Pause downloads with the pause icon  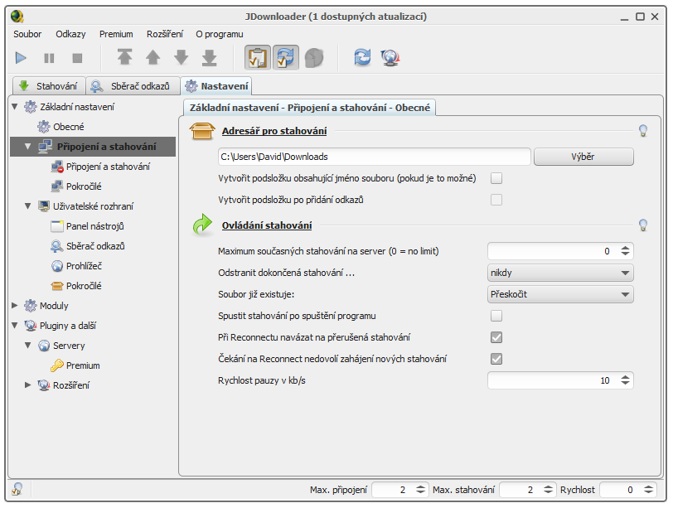(50, 58)
